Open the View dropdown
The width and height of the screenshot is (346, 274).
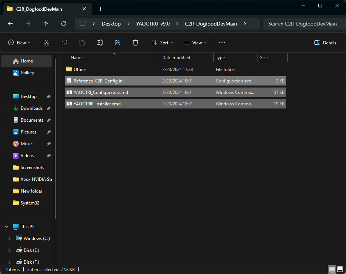[195, 43]
